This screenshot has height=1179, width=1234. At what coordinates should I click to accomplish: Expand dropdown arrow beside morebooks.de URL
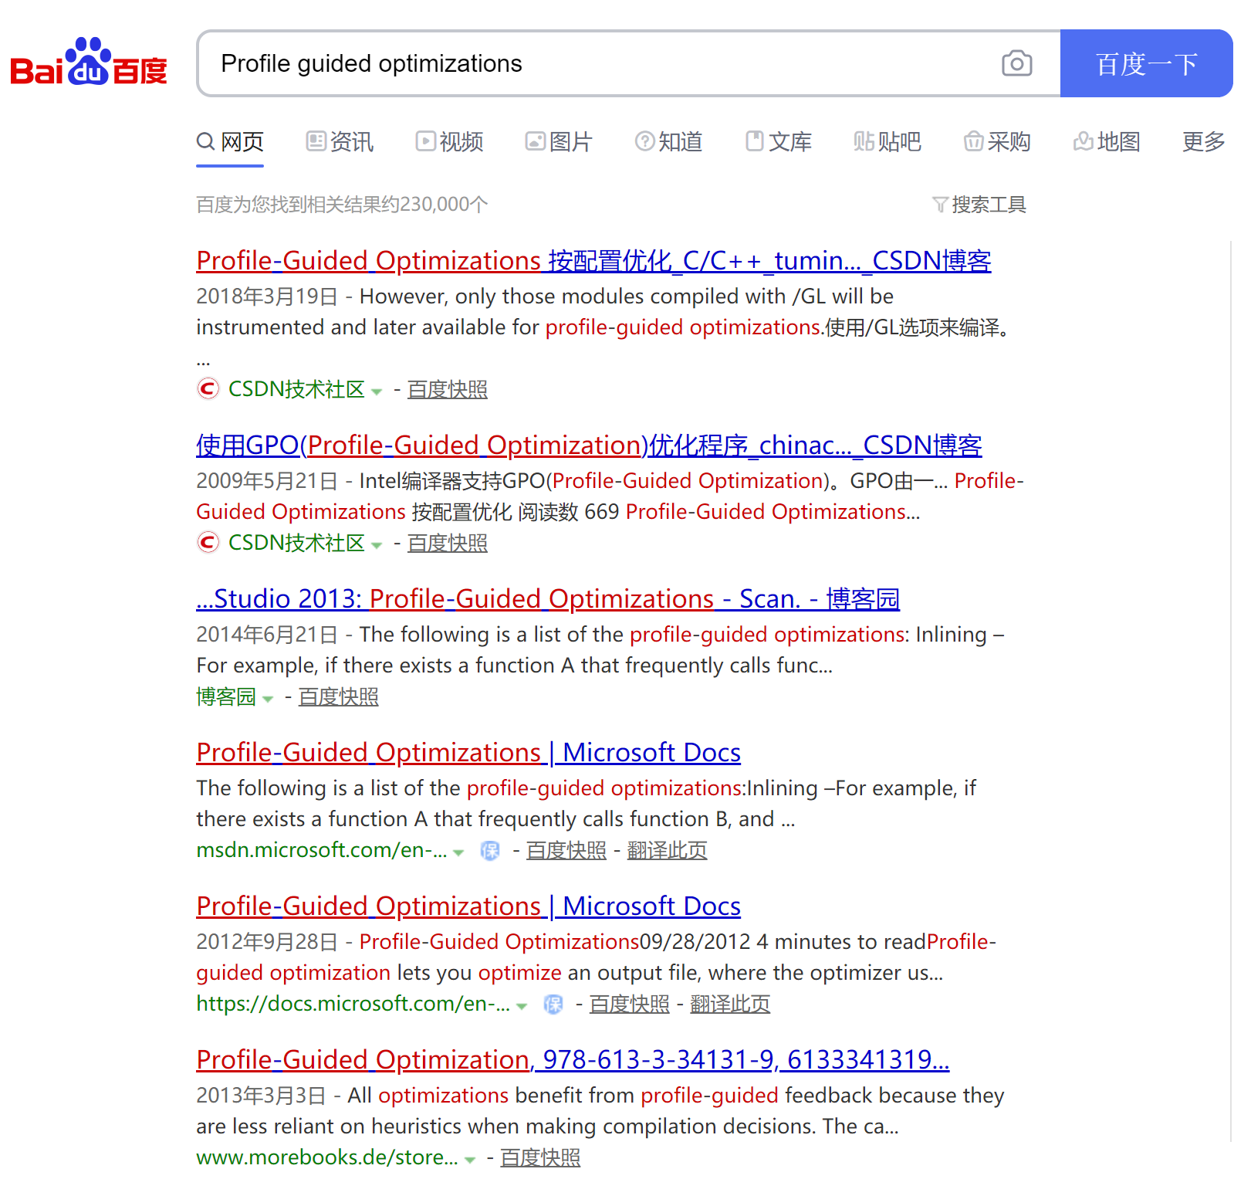click(x=470, y=1160)
